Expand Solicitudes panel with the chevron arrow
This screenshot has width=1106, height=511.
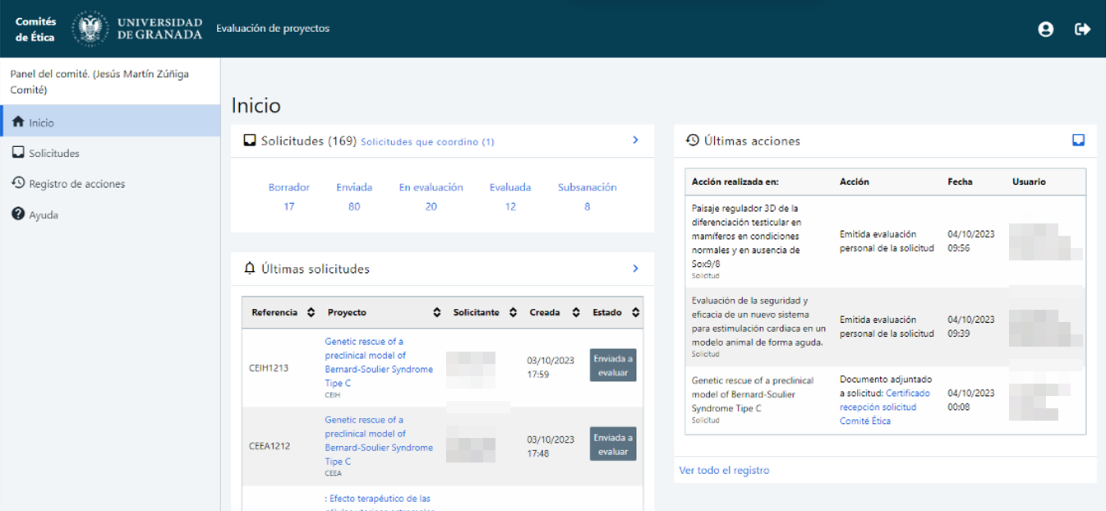tap(635, 140)
